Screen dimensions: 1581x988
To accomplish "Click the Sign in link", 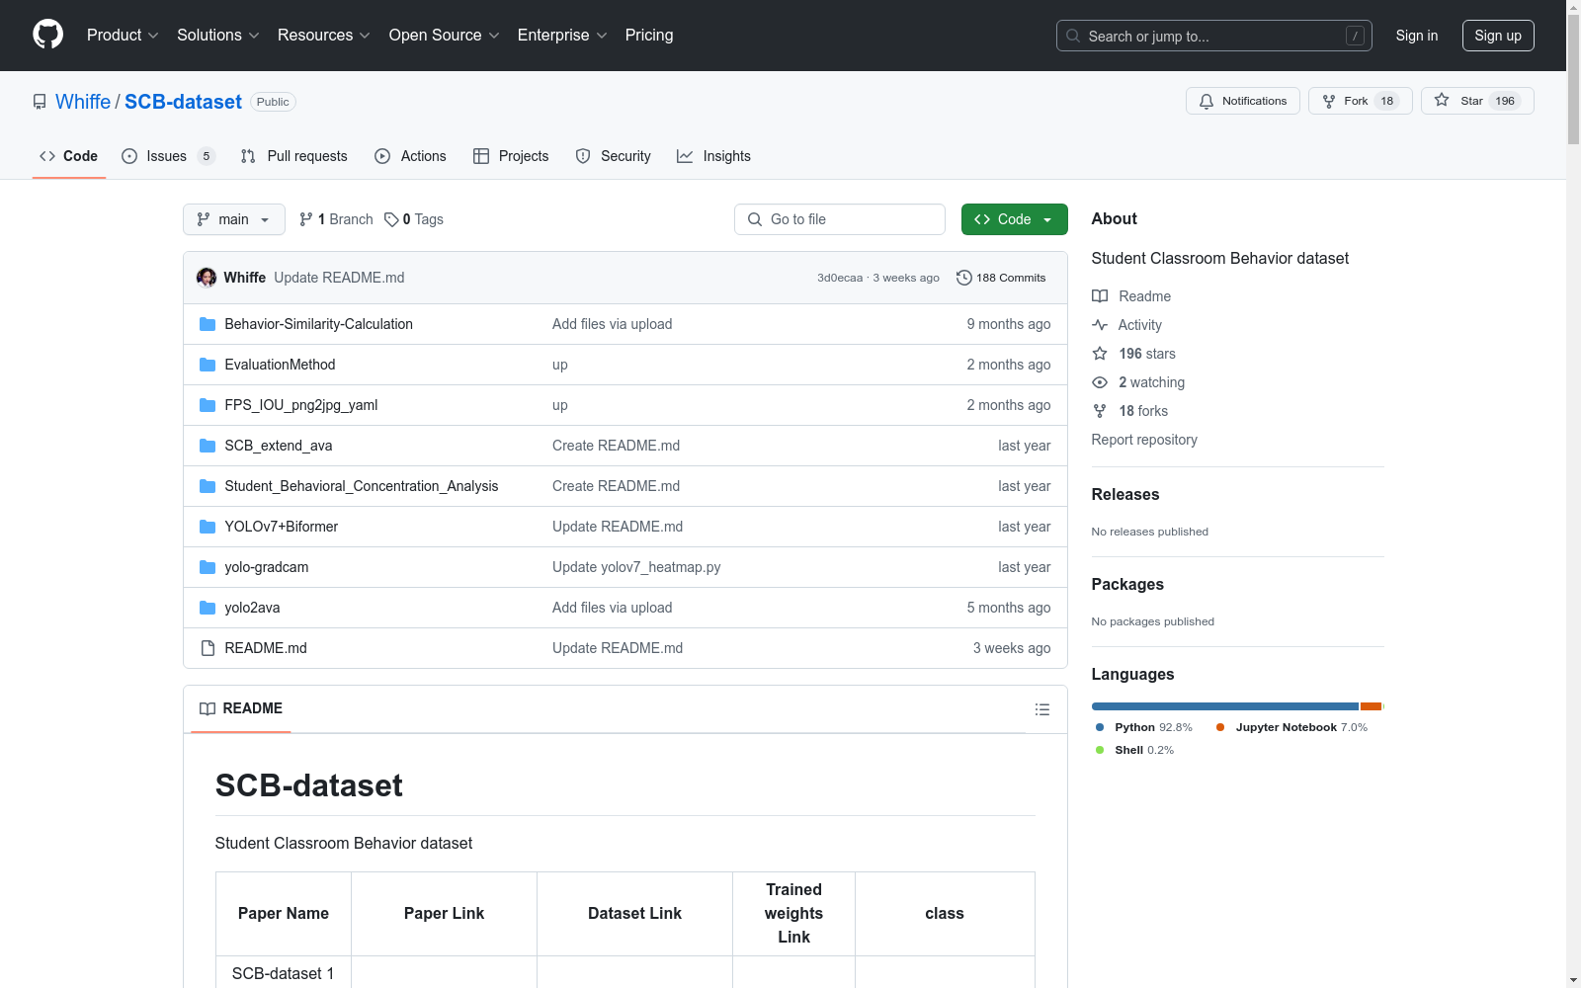I will click(x=1416, y=36).
